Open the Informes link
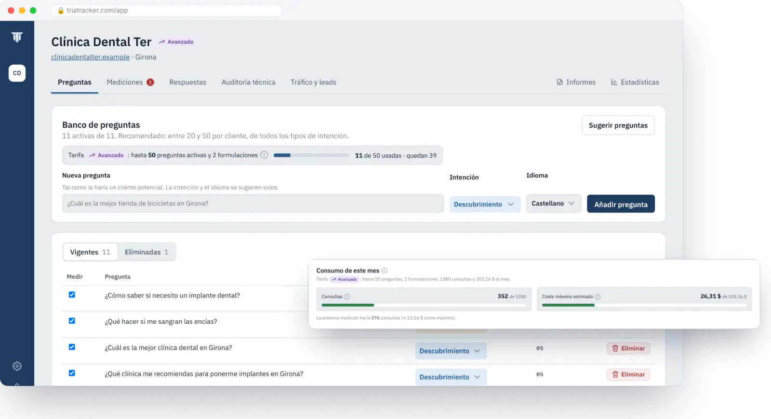771x419 pixels. pyautogui.click(x=576, y=82)
